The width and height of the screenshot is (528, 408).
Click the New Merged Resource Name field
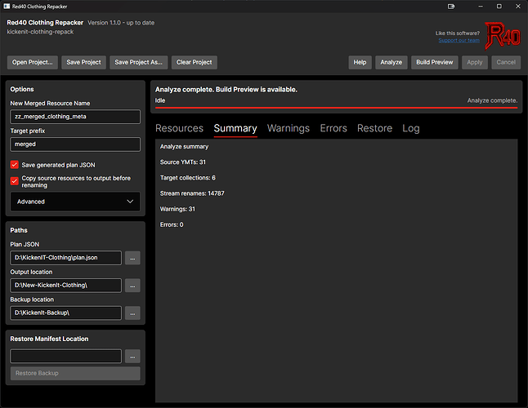tap(75, 117)
